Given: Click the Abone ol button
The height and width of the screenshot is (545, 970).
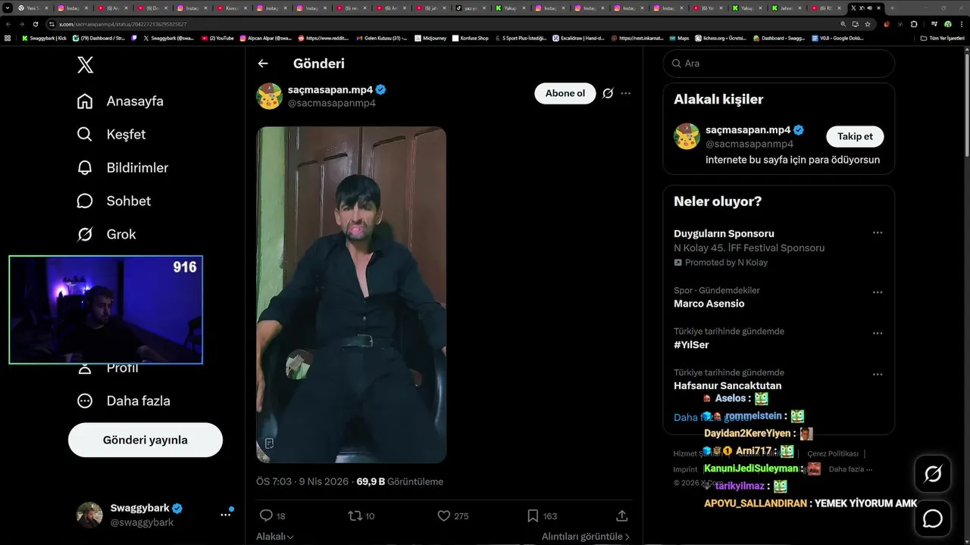Looking at the screenshot, I should click(565, 93).
